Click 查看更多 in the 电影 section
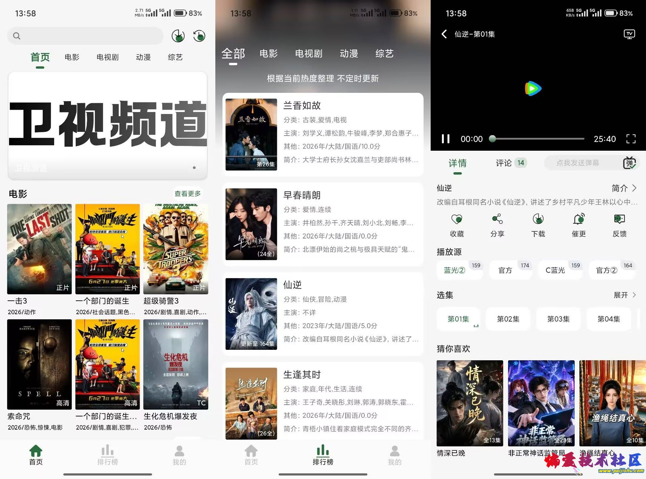Screen dimensions: 646x479 (187, 194)
